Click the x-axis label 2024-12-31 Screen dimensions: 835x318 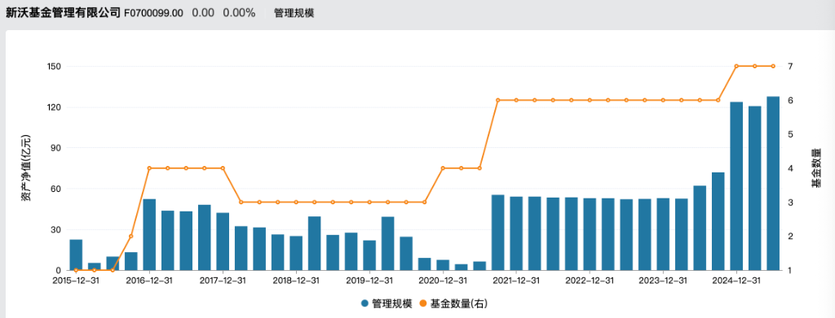click(x=736, y=281)
